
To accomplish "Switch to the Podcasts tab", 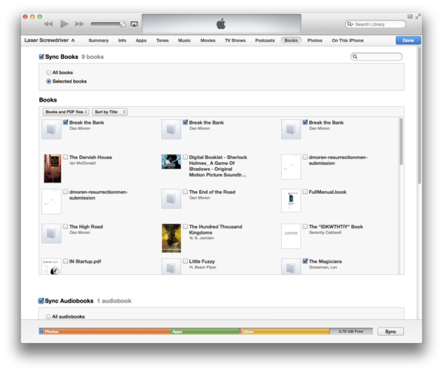I will [x=265, y=40].
